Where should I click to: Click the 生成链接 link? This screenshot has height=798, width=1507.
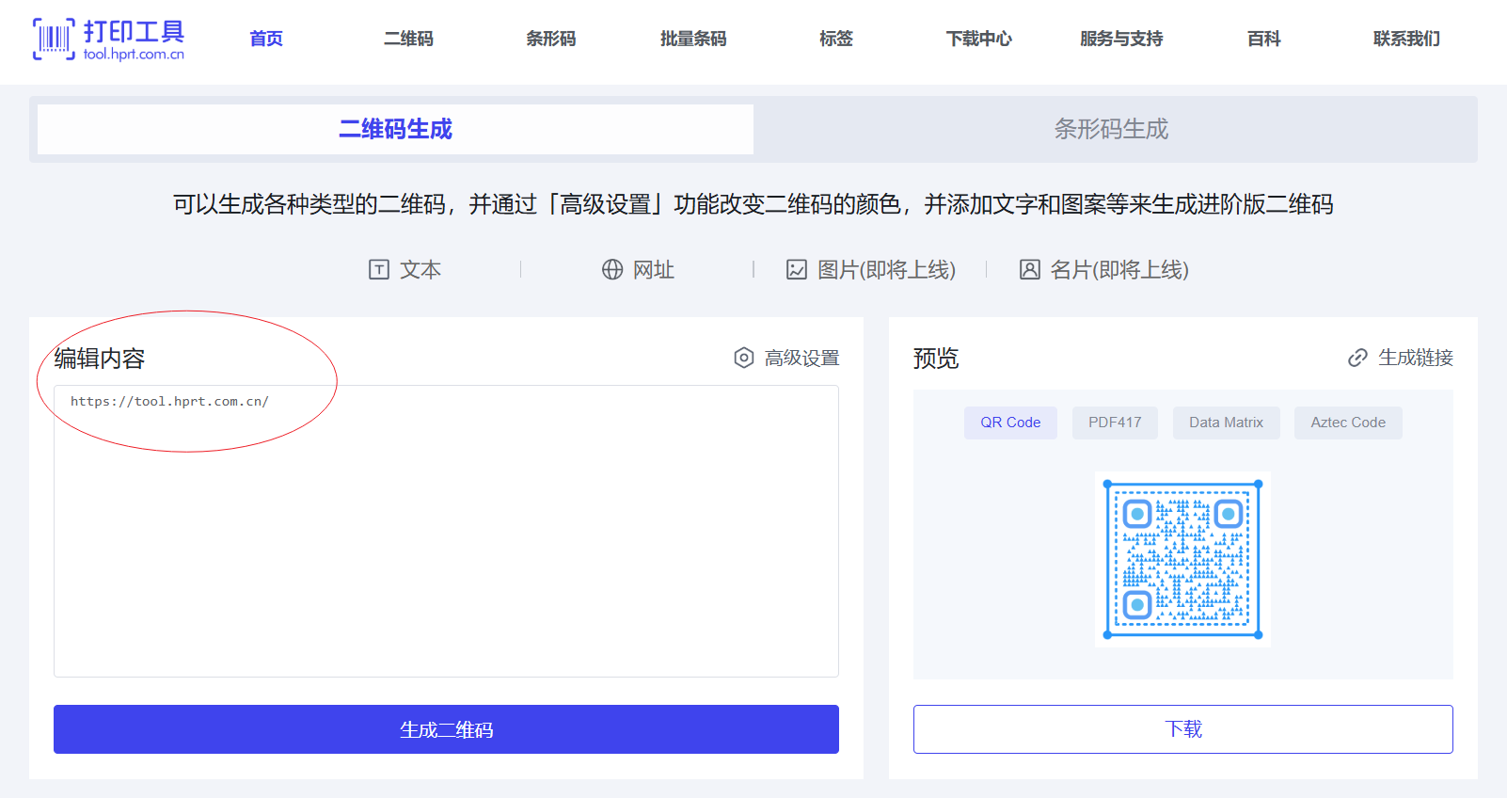(1400, 358)
